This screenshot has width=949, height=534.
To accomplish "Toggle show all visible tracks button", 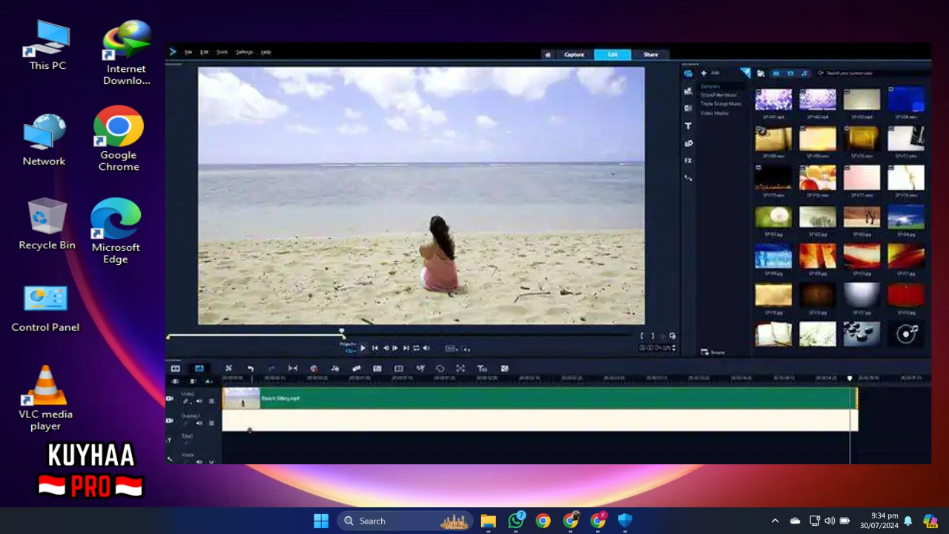I will [176, 381].
